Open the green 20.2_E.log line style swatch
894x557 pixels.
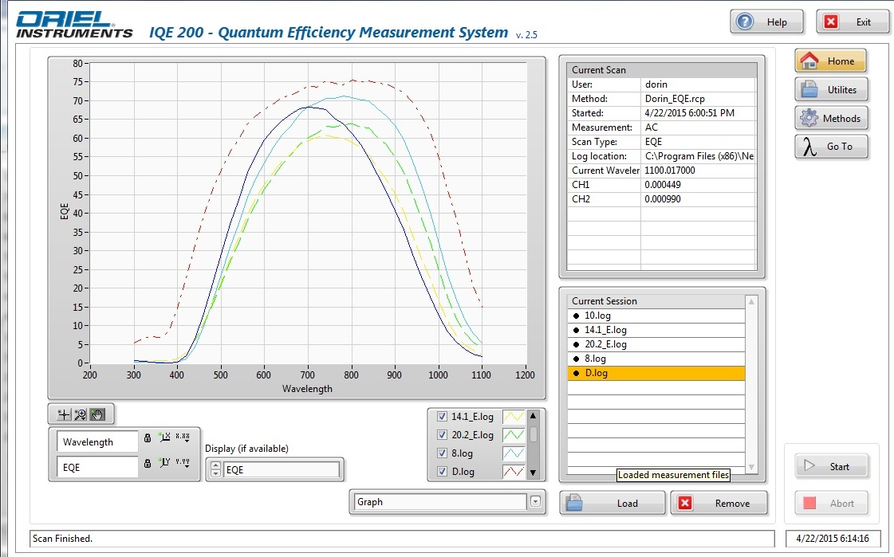(514, 434)
